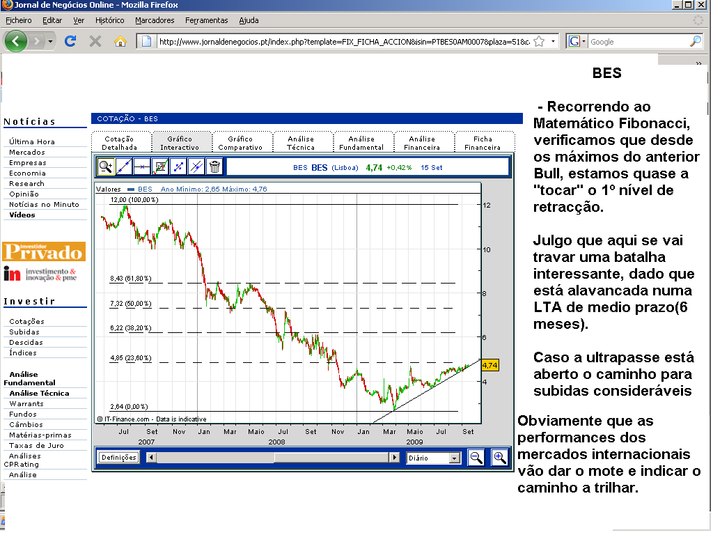Click the chart scrollbar left arrow
This screenshot has height=535, width=713.
coord(151,457)
